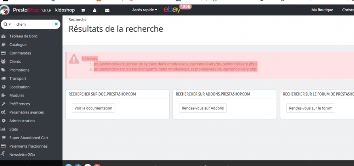Expand the Accès rapide dropdown
The image size is (354, 166).
tap(145, 10)
